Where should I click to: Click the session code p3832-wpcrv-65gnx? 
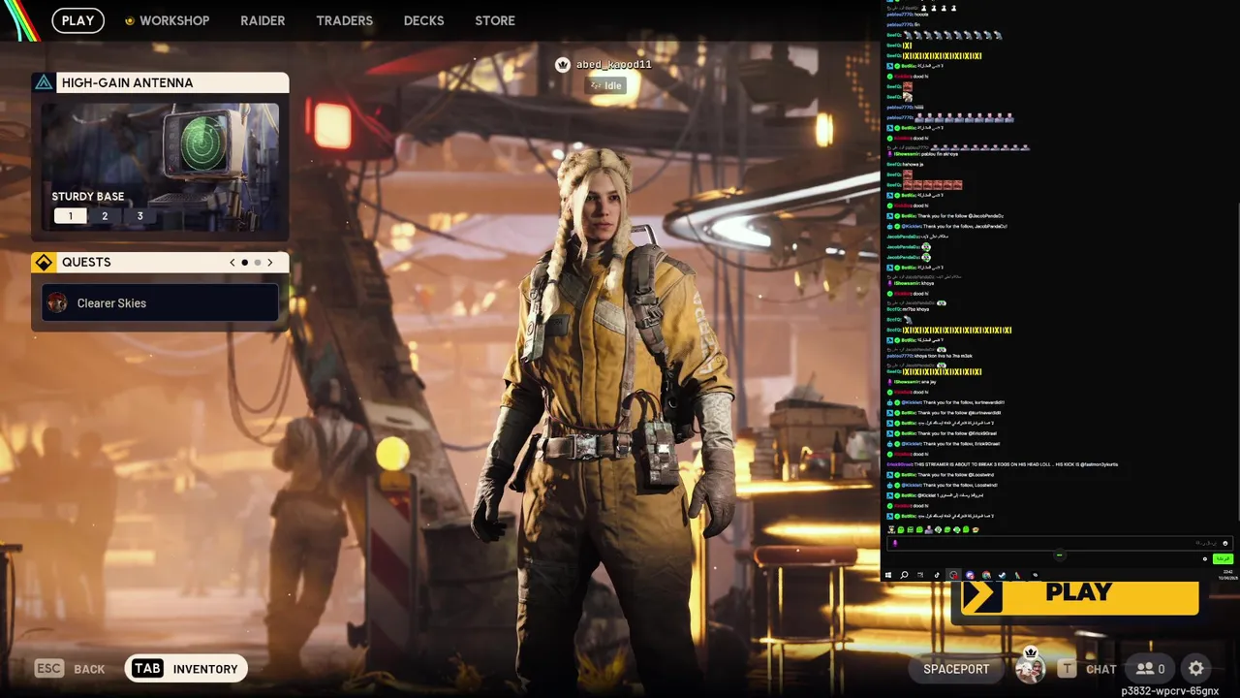[x=1170, y=691]
